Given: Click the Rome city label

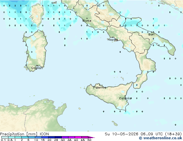Looking at the screenshot, I should 87,21.
